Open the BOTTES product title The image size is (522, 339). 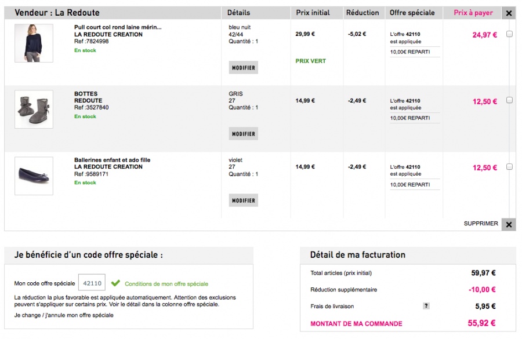pyautogui.click(x=86, y=94)
